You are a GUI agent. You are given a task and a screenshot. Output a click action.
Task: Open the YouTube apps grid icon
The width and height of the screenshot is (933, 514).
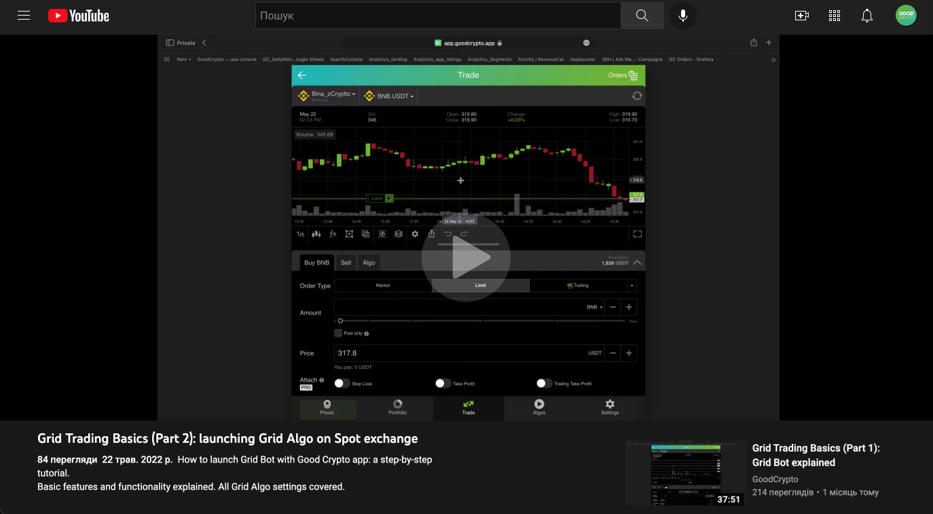(x=835, y=16)
